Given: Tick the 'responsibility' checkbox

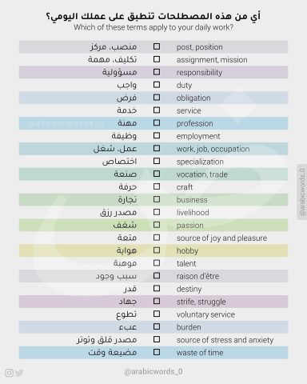Looking at the screenshot, I should click(157, 72).
